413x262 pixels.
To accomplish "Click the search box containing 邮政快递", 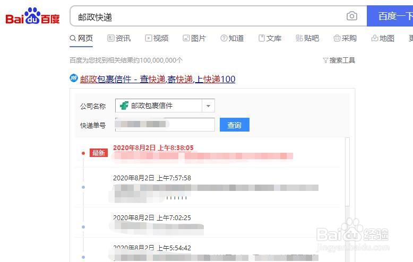I will 218,16.
